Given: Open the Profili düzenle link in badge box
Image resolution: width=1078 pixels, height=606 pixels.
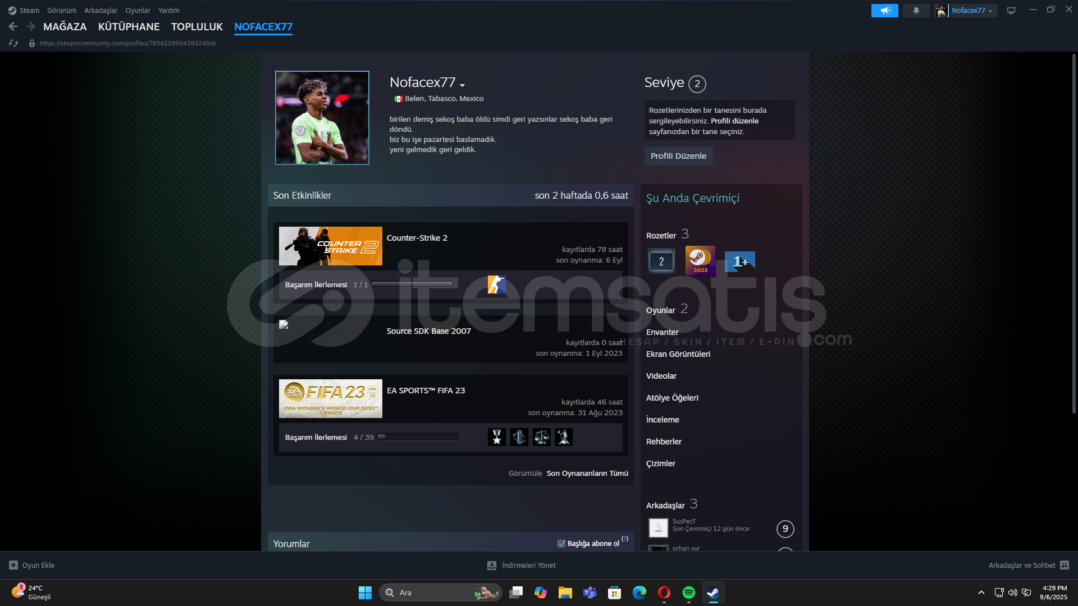Looking at the screenshot, I should (x=734, y=121).
